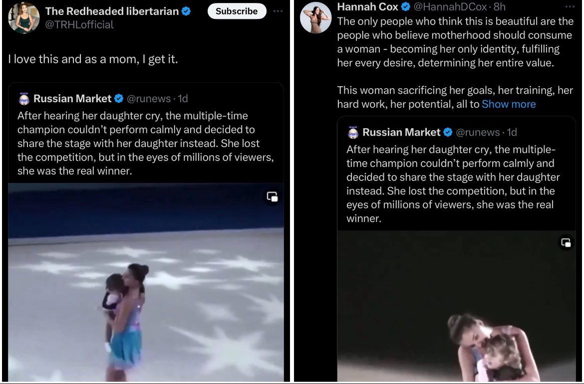Click Hannah Cox's verified badge

(406, 6)
